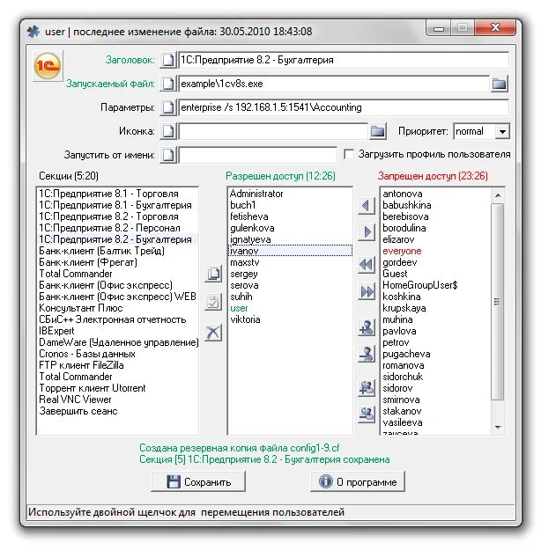Select stakanov in denied list

(436, 411)
